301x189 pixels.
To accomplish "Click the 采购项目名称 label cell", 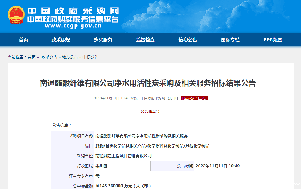I will click(72, 136).
